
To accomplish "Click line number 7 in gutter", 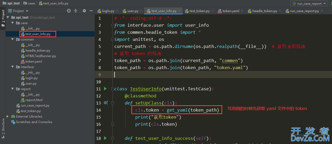I will click(x=100, y=60).
